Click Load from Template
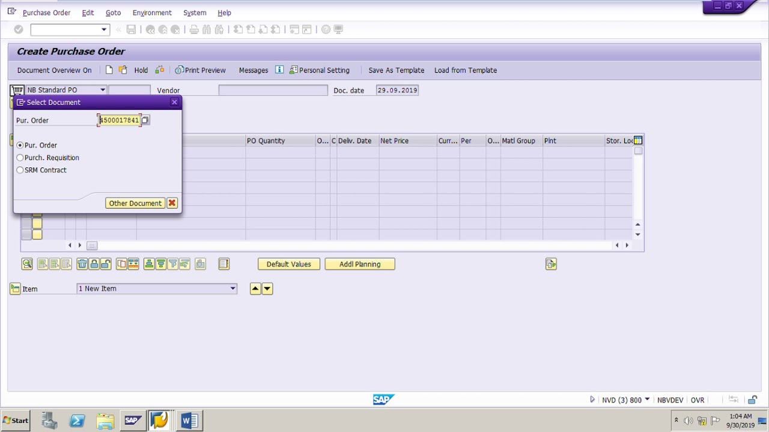769x432 pixels. click(466, 70)
